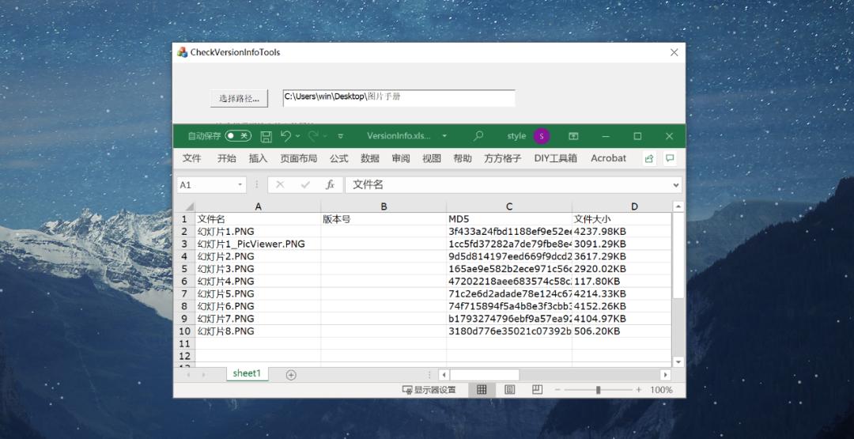This screenshot has height=439, width=854.
Task: Open the 开始 ribbon tab
Action: click(x=227, y=158)
